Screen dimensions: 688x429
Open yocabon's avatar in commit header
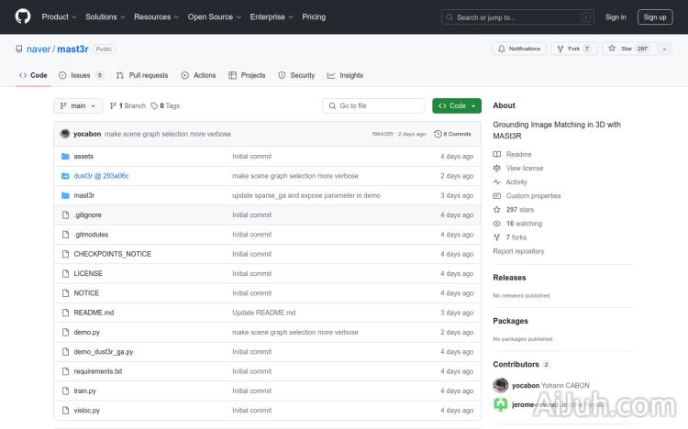coord(65,134)
